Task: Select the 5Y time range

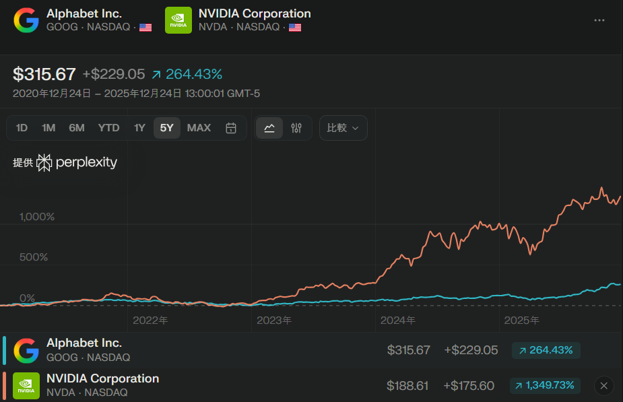Action: click(166, 128)
